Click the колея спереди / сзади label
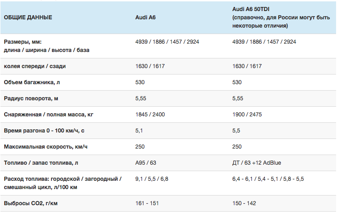The height and width of the screenshot is (213, 337). tap(34, 66)
